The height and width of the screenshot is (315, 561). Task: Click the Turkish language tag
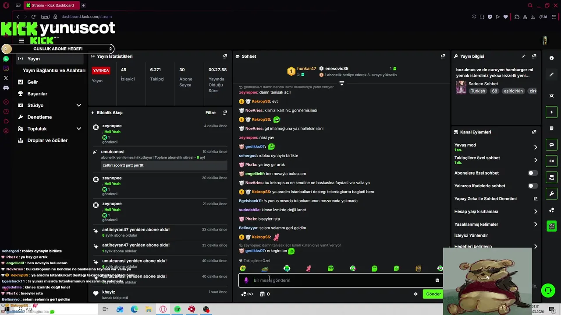click(478, 91)
